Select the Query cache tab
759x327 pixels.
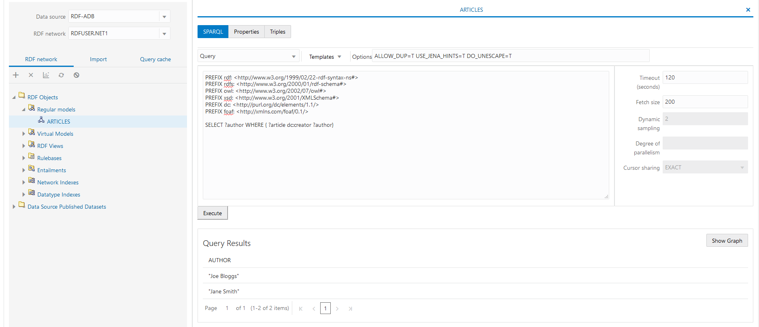click(x=155, y=59)
